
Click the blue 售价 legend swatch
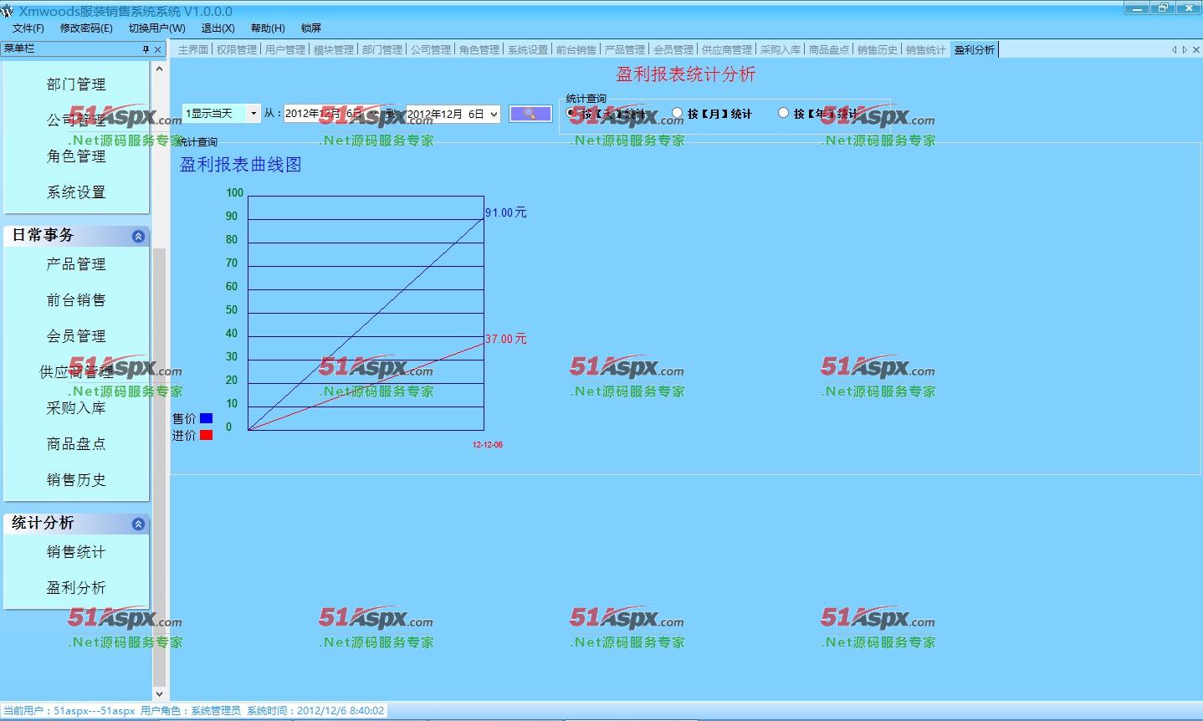(206, 418)
